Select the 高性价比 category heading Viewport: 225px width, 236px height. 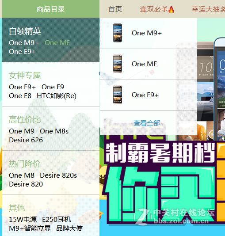[x=25, y=119]
